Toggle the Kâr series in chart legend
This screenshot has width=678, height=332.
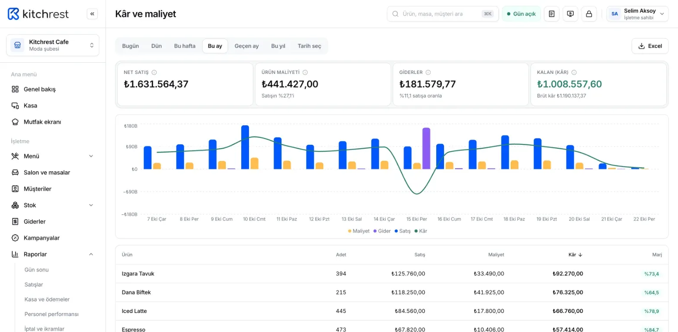421,231
